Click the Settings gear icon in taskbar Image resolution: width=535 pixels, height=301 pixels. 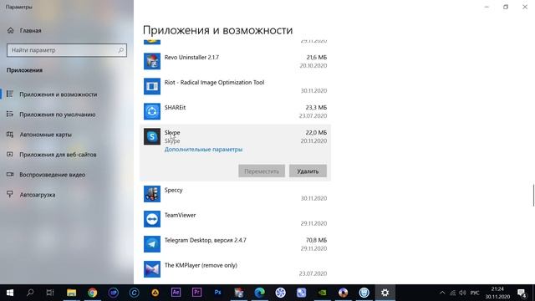[x=385, y=293]
